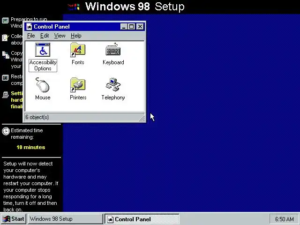Click the Collecting information step icon

pos(5,37)
